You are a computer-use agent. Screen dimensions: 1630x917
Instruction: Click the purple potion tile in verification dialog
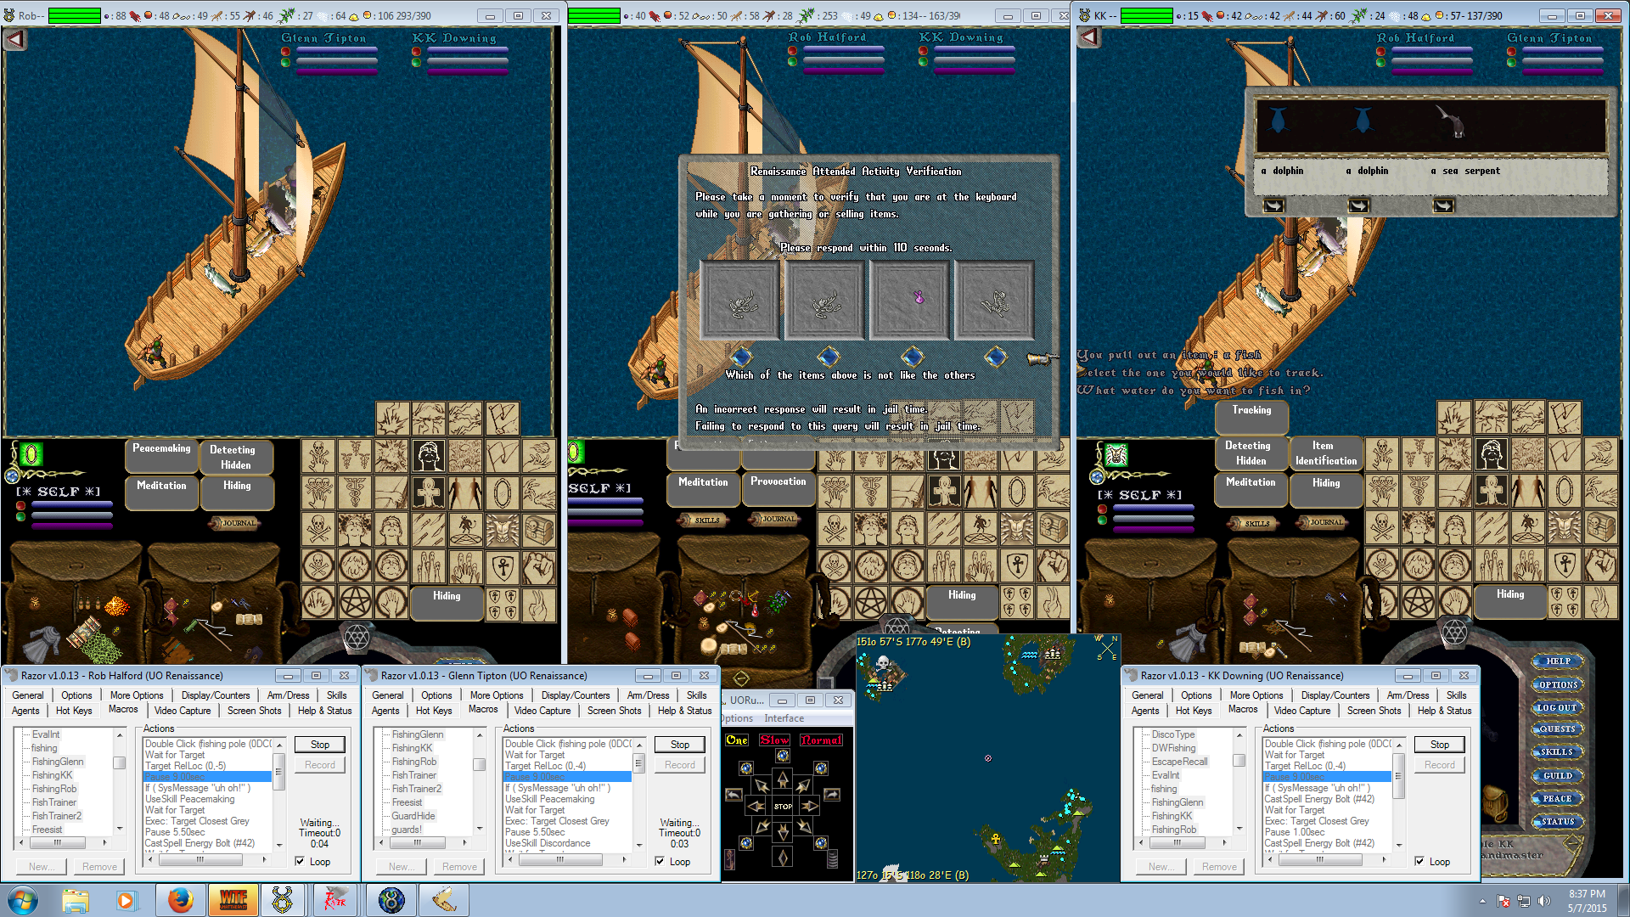(x=909, y=299)
